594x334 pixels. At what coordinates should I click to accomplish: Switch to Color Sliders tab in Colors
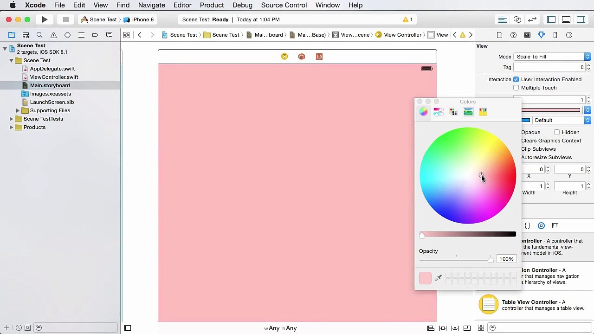point(438,112)
